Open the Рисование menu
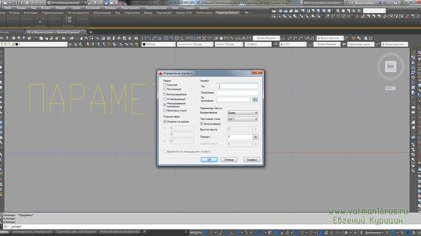 (93, 8)
